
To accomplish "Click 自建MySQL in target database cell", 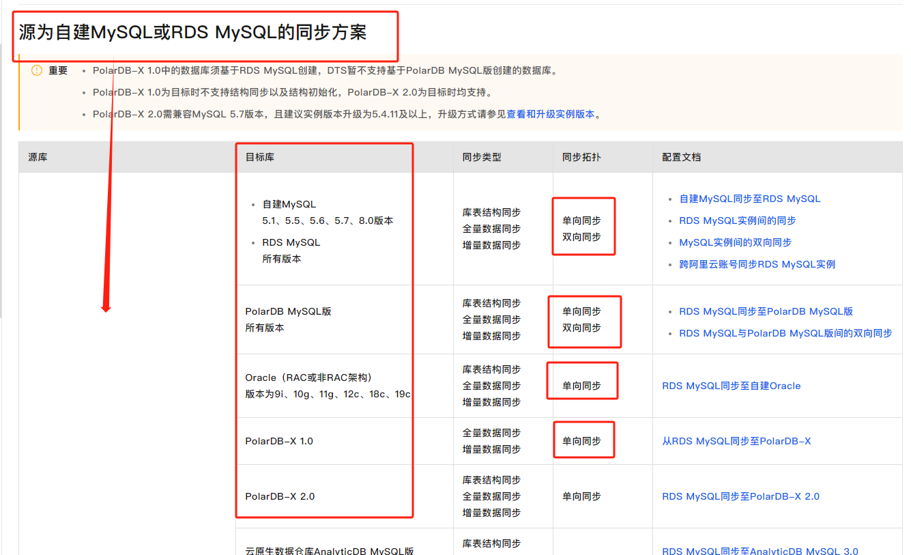I will click(289, 204).
